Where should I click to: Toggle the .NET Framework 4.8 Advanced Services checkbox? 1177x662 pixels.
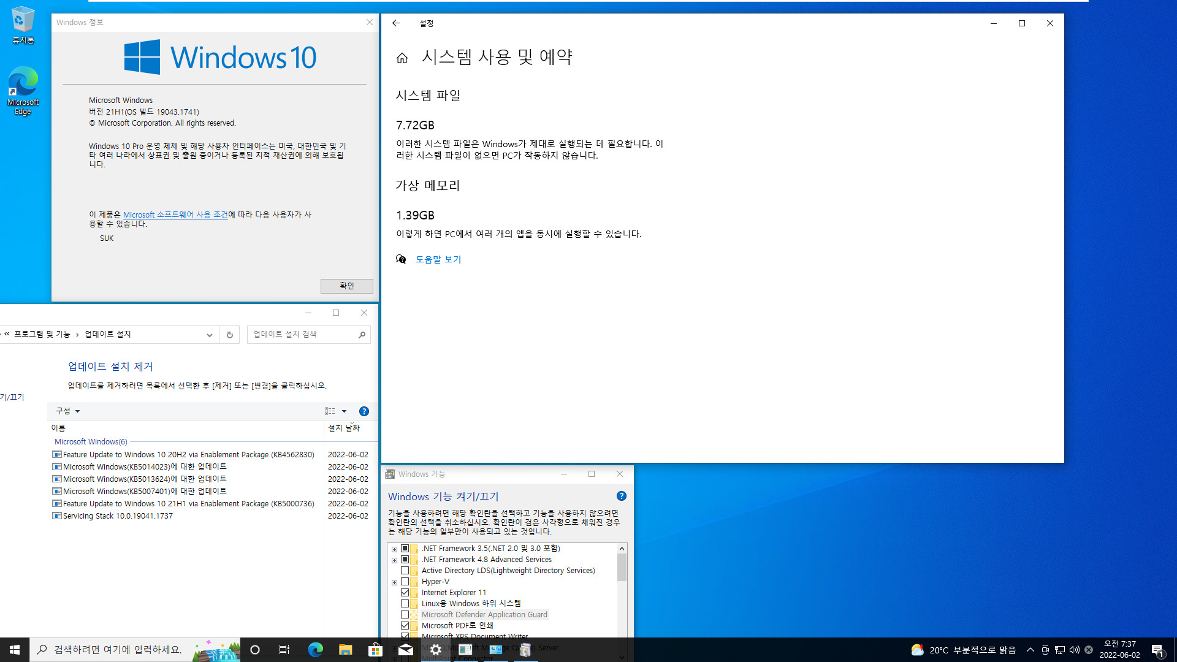tap(405, 560)
